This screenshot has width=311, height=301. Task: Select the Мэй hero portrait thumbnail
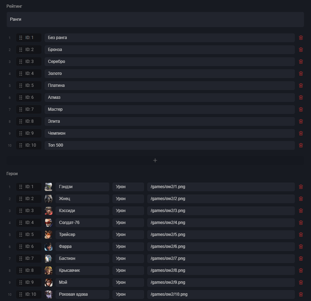(x=48, y=282)
